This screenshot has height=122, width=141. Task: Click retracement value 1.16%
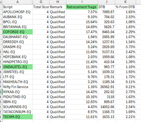(82, 87)
